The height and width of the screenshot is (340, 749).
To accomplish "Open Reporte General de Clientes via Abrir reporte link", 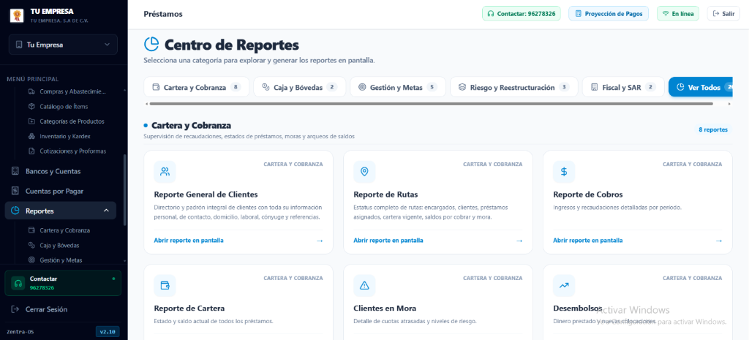I will point(189,241).
